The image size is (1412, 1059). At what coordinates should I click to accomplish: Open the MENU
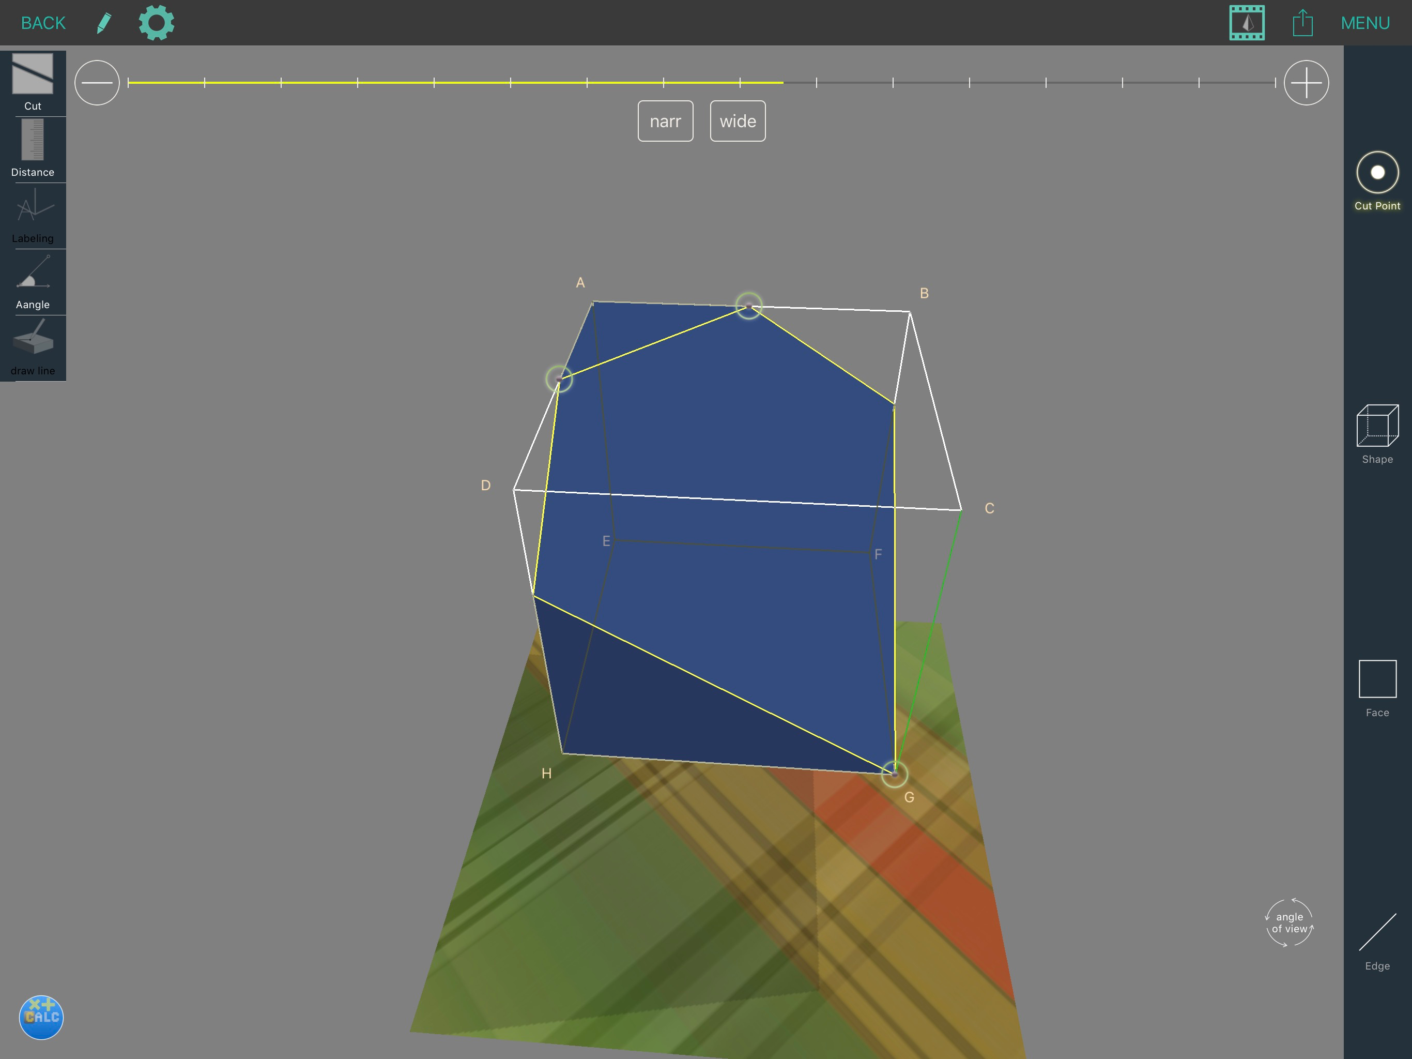coord(1365,23)
